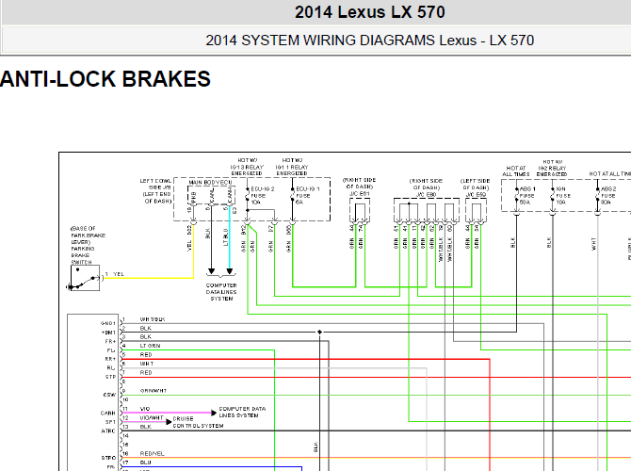Click the J/C E61 connector label
The height and width of the screenshot is (471, 631).
360,194
